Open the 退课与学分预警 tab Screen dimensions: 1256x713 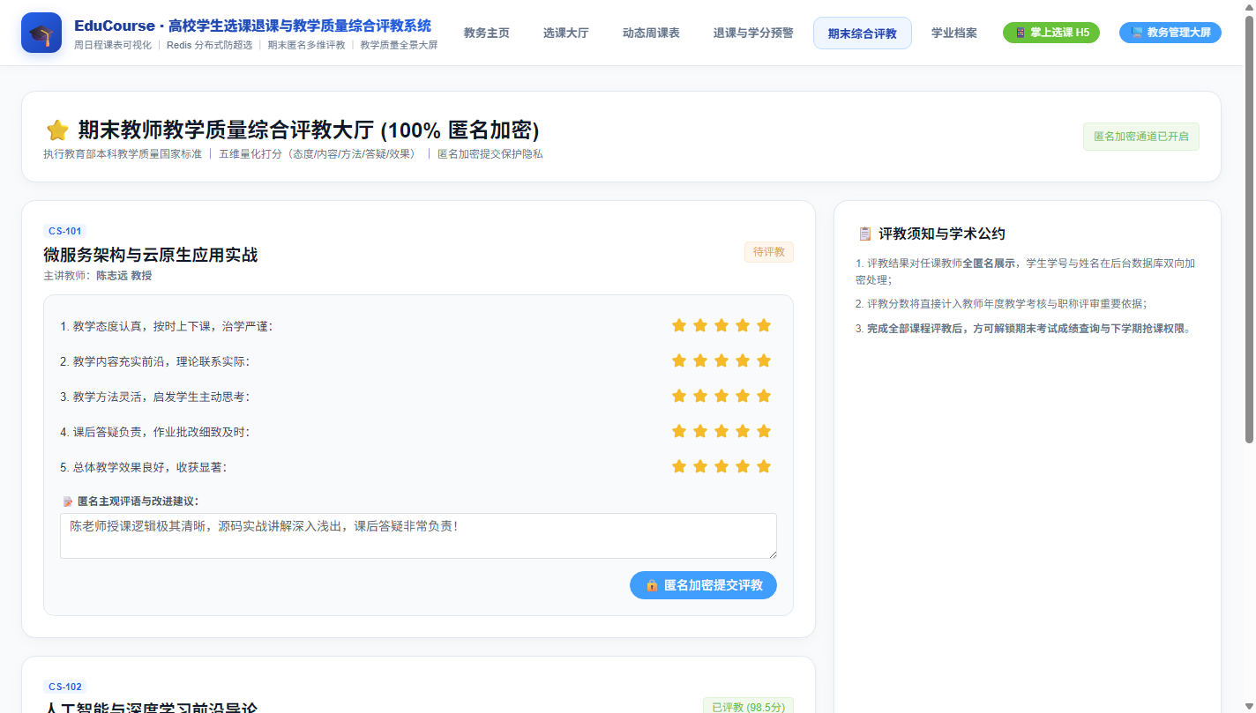(x=753, y=33)
